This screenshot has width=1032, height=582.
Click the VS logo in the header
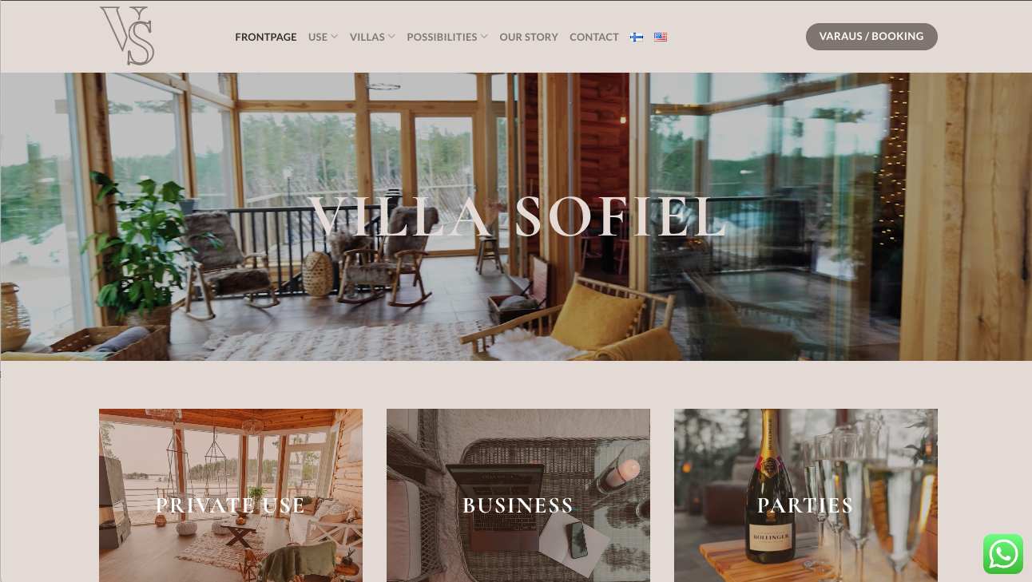point(127,36)
